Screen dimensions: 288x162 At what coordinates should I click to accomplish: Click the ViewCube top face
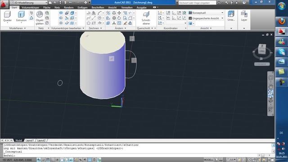tap(262, 46)
